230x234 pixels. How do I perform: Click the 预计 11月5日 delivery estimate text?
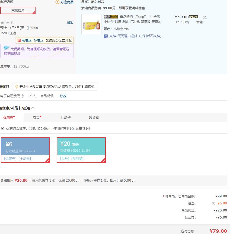pos(20,30)
